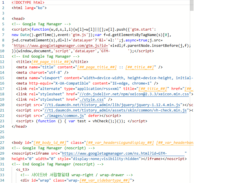This screenshot has width=226, height=183.
Task: Click the [##_var_headerslogundisplay_##] placeholder
Action: click(x=120, y=143)
